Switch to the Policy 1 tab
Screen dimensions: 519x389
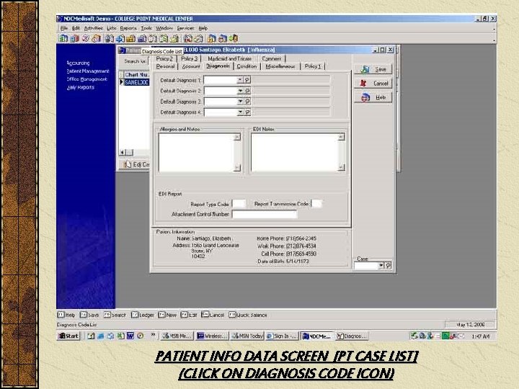click(x=313, y=66)
